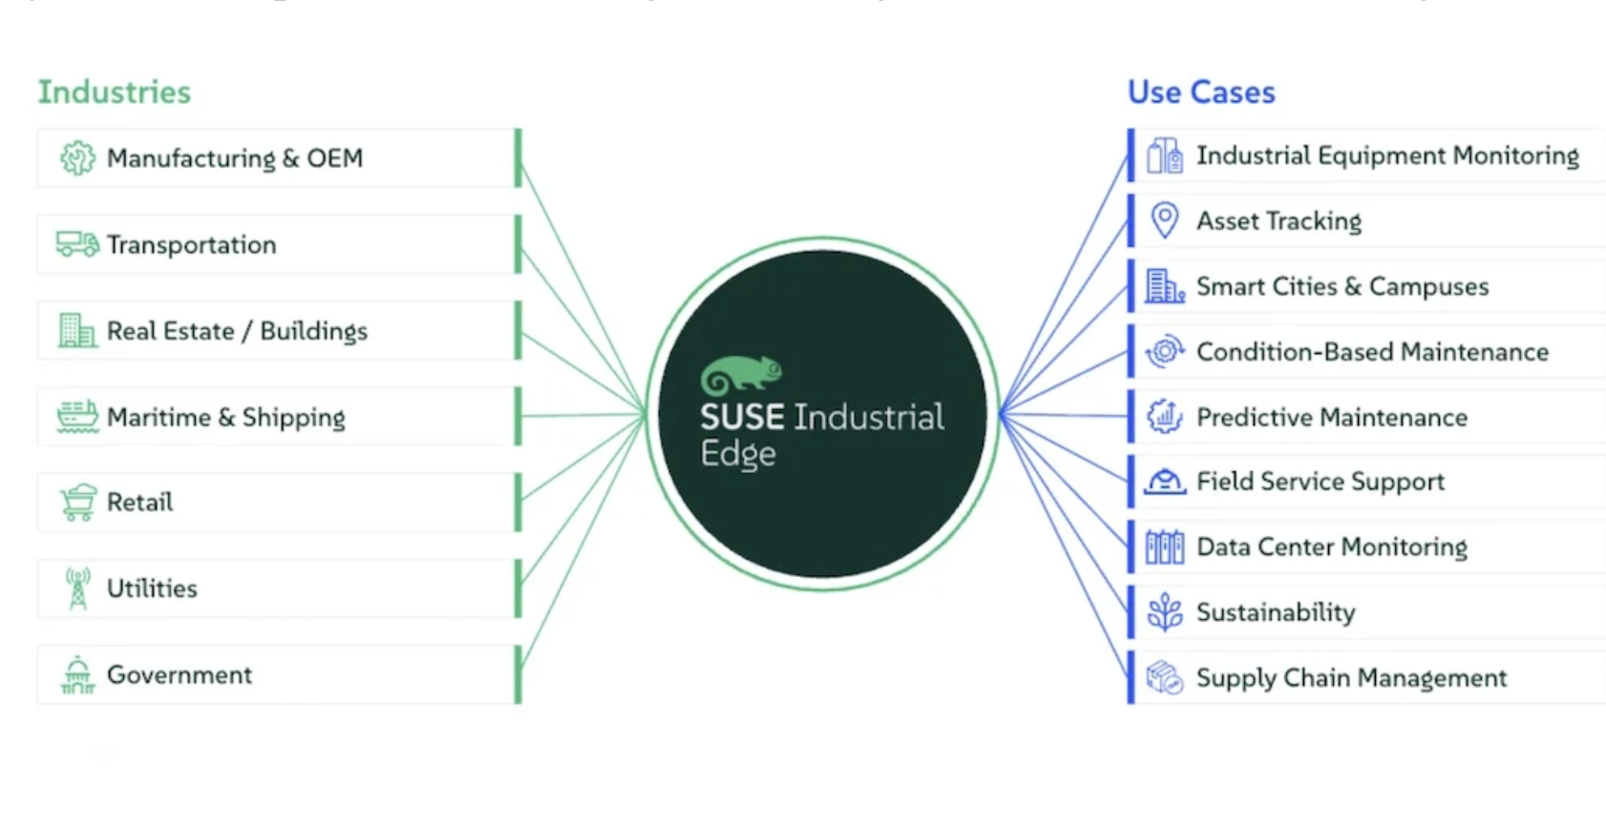
Task: Click the Industries heading
Action: tap(115, 92)
